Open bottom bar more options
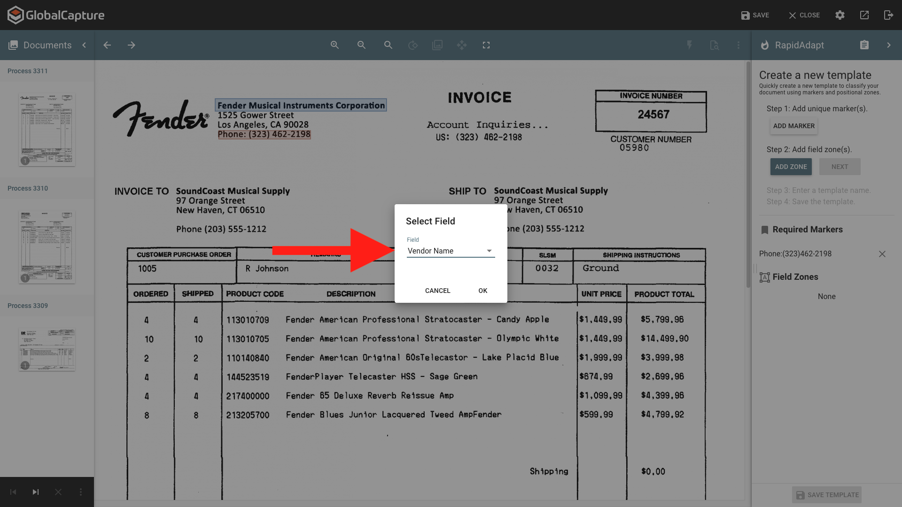 (x=81, y=492)
